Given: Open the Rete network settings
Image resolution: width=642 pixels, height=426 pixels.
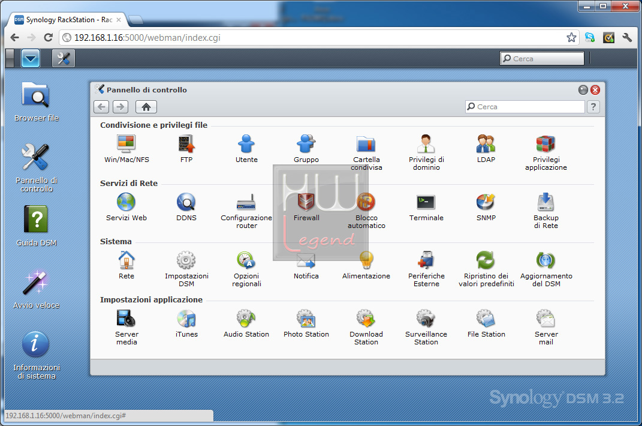Looking at the screenshot, I should 126,265.
